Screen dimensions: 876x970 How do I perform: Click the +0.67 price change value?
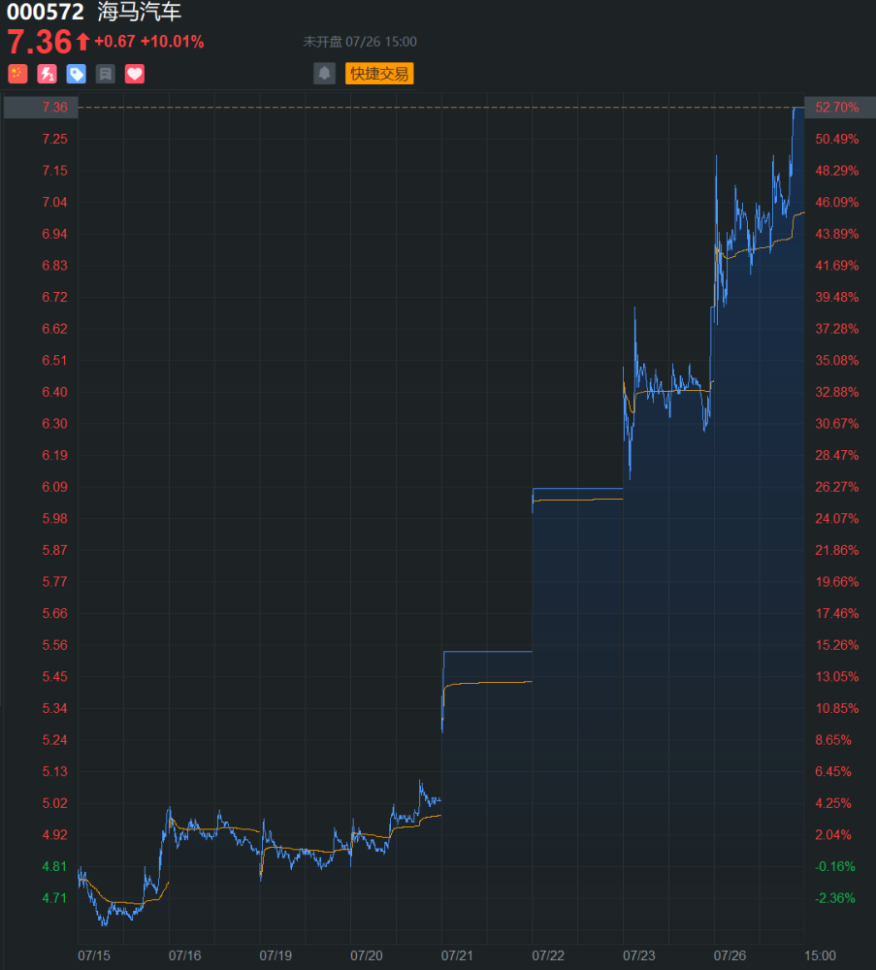point(114,42)
